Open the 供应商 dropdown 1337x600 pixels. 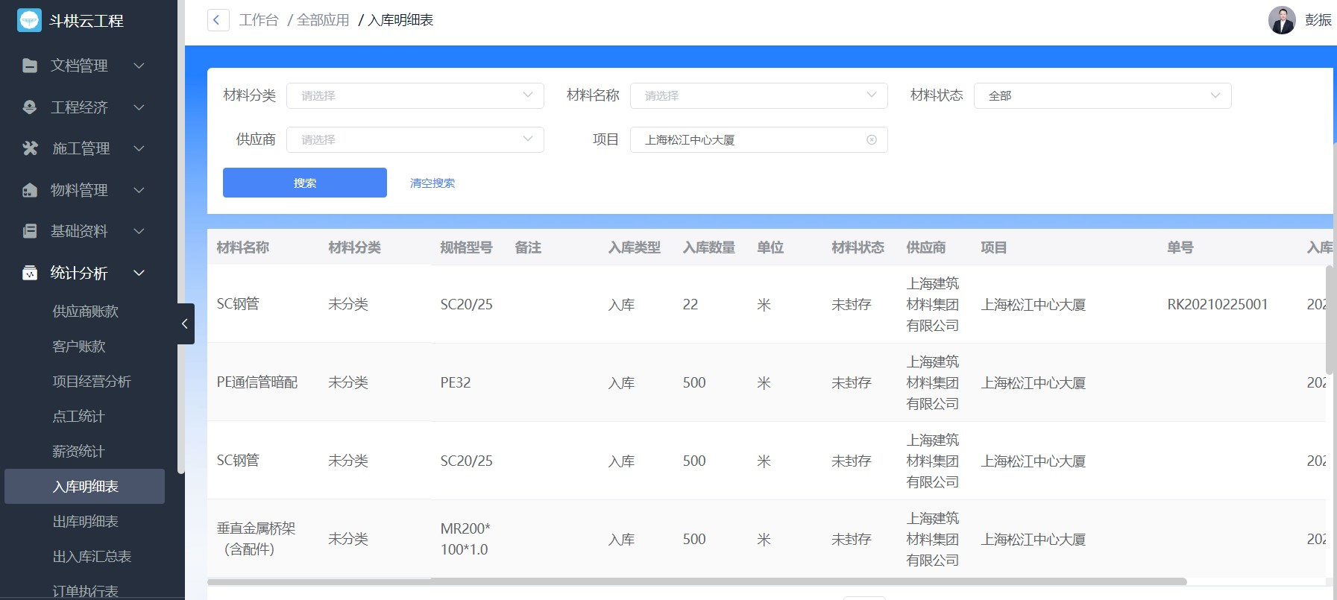click(415, 140)
